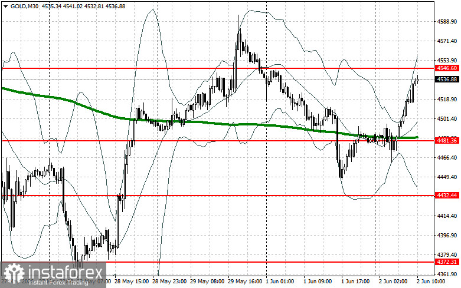Click the 2 Jun 02:00 time label
This screenshot has height=288, width=461.
pyautogui.click(x=393, y=282)
